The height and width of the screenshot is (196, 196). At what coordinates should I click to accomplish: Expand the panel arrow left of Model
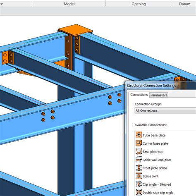2,4
